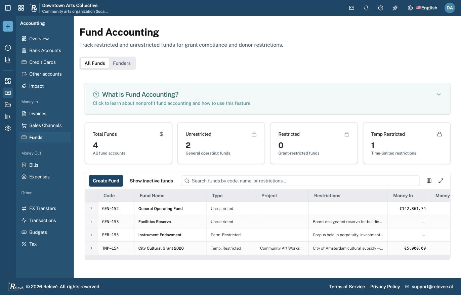This screenshot has width=461, height=295.
Task: Click the Temp Restricted summary card
Action: tap(407, 143)
